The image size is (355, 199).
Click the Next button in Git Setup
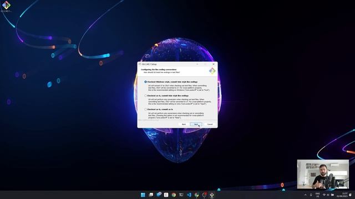pyautogui.click(x=196, y=124)
